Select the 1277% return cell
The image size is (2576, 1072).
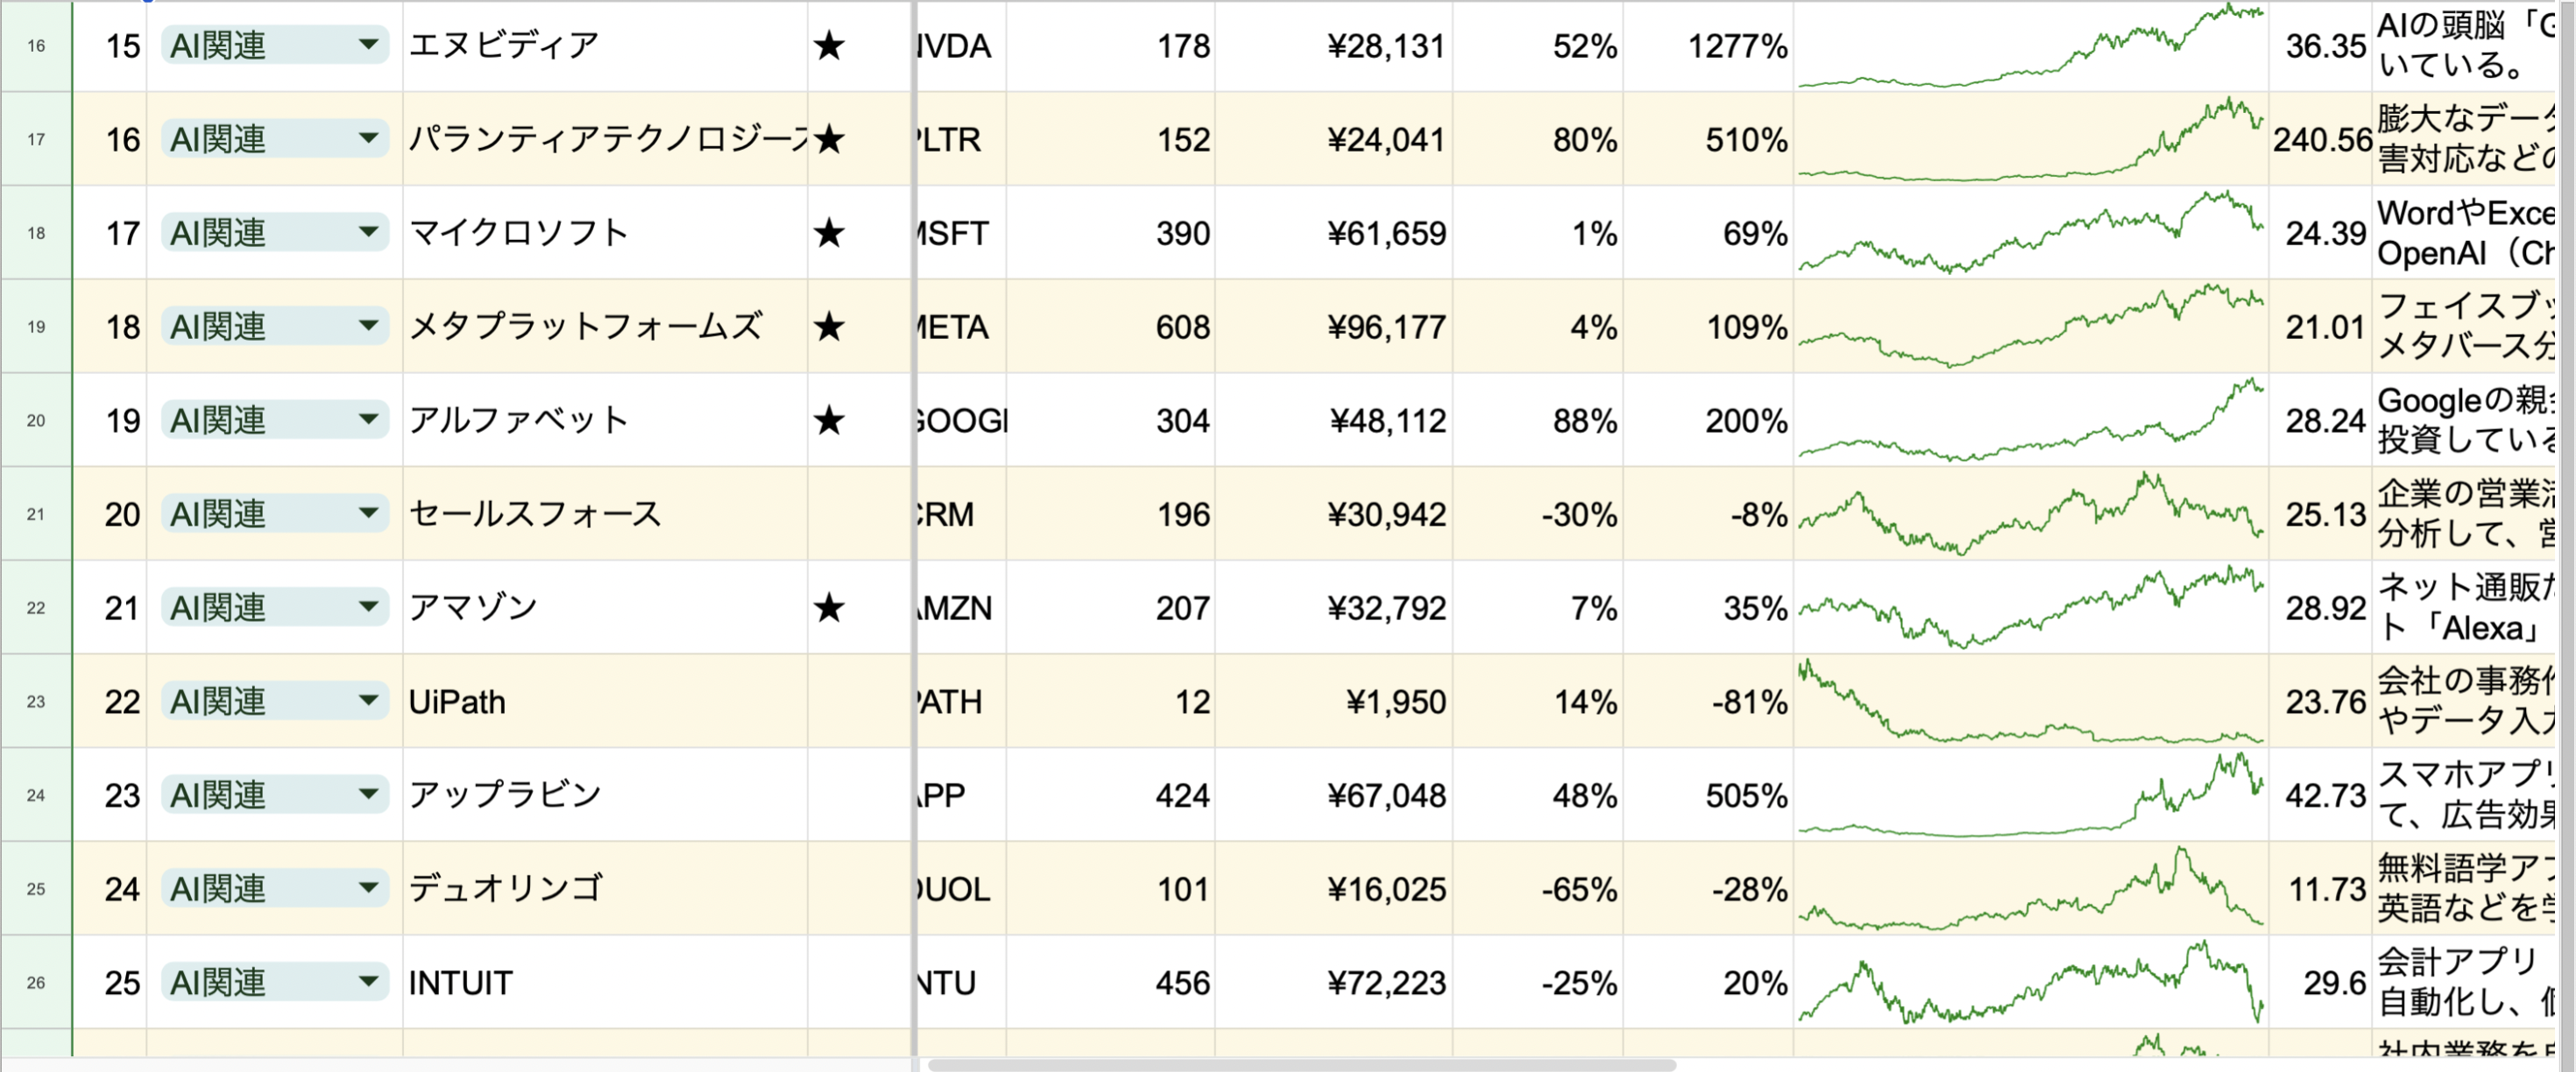pos(1708,46)
